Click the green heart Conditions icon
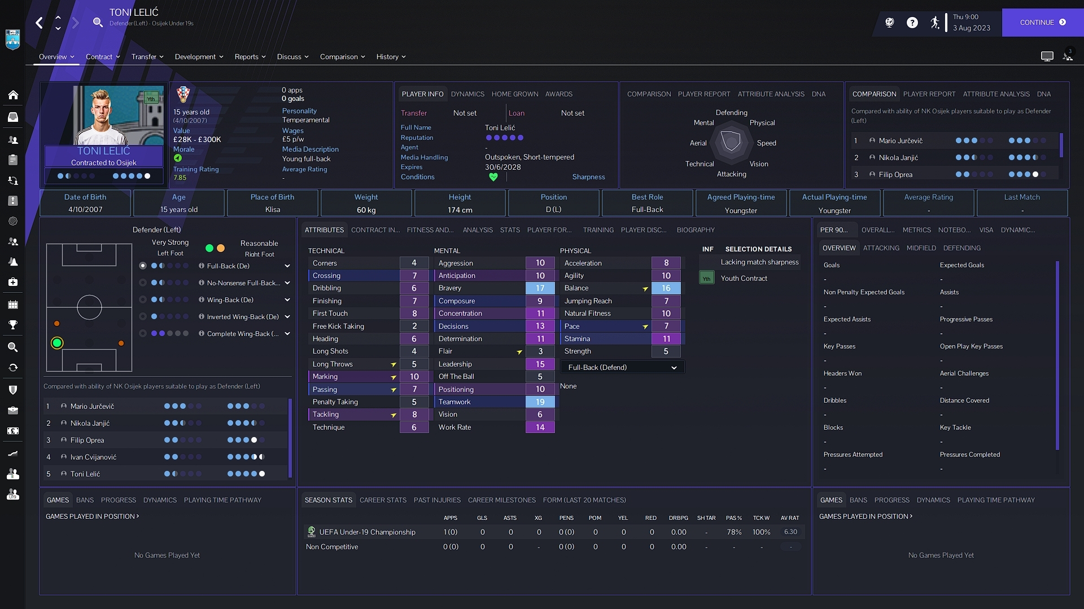Viewport: 1084px width, 609px height. tap(493, 177)
